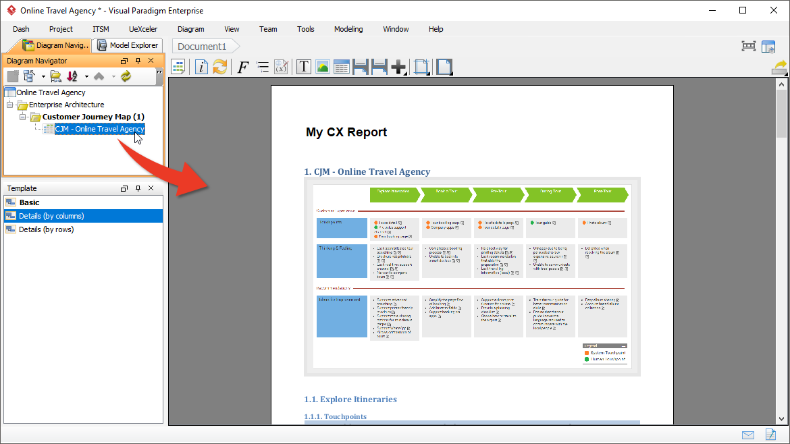Click the green refresh icon in navigator
Image resolution: width=790 pixels, height=444 pixels.
click(126, 76)
